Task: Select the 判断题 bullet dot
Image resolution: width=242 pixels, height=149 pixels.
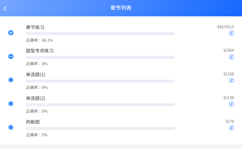Action: (x=11, y=127)
